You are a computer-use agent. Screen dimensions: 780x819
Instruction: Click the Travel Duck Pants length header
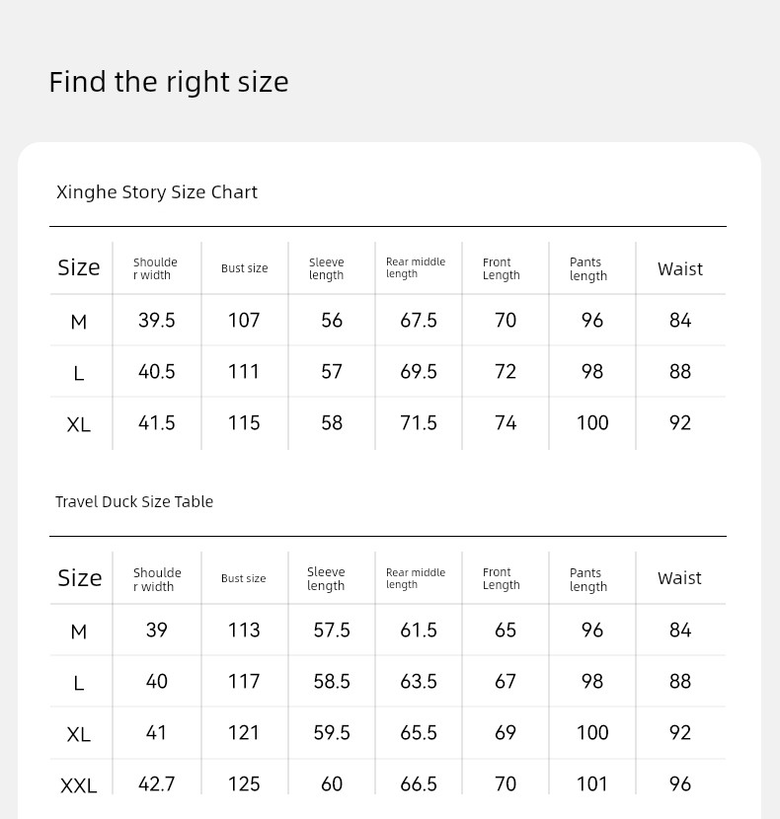coord(588,580)
